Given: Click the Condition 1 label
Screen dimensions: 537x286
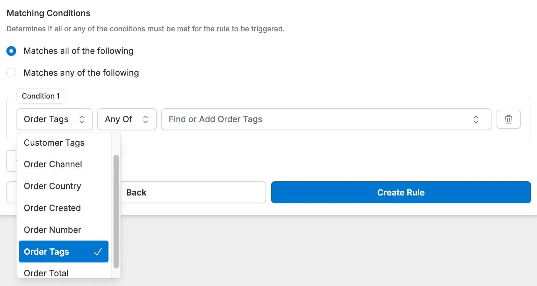Looking at the screenshot, I should pyautogui.click(x=41, y=96).
